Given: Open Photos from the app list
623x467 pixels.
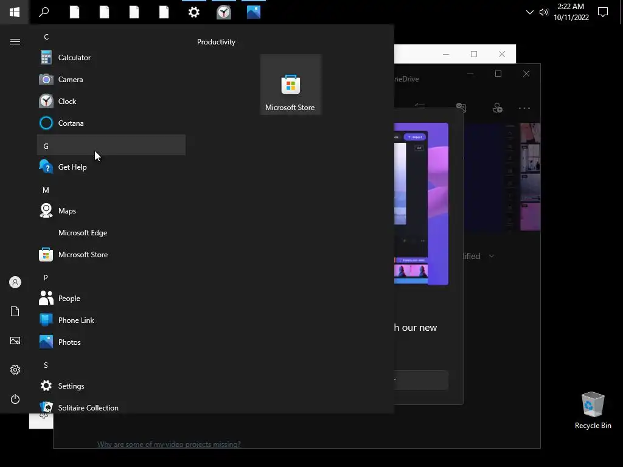Looking at the screenshot, I should click(x=111, y=342).
